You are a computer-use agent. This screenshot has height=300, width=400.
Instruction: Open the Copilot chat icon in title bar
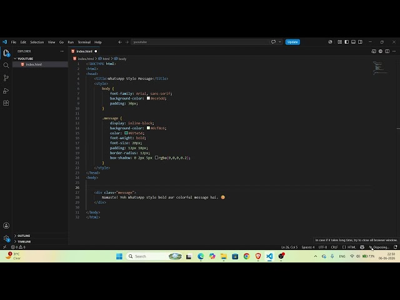point(274,42)
